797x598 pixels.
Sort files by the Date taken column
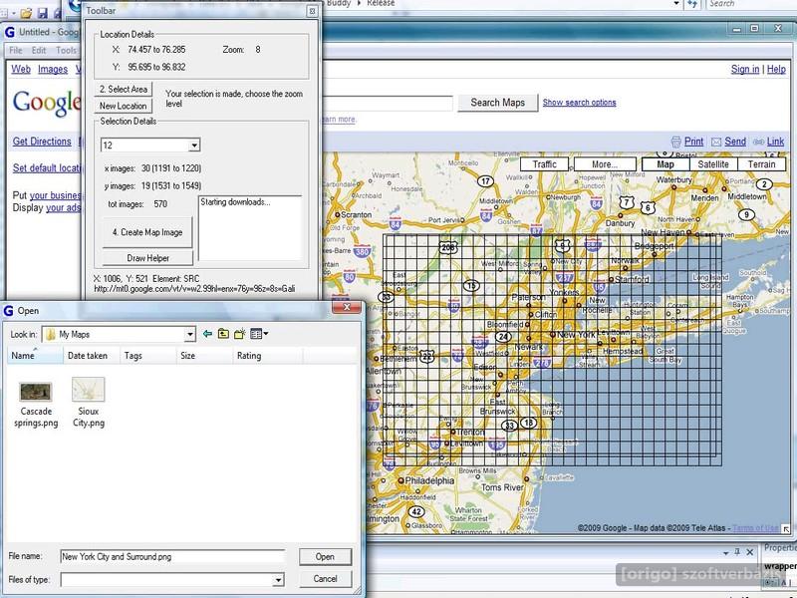pos(92,356)
